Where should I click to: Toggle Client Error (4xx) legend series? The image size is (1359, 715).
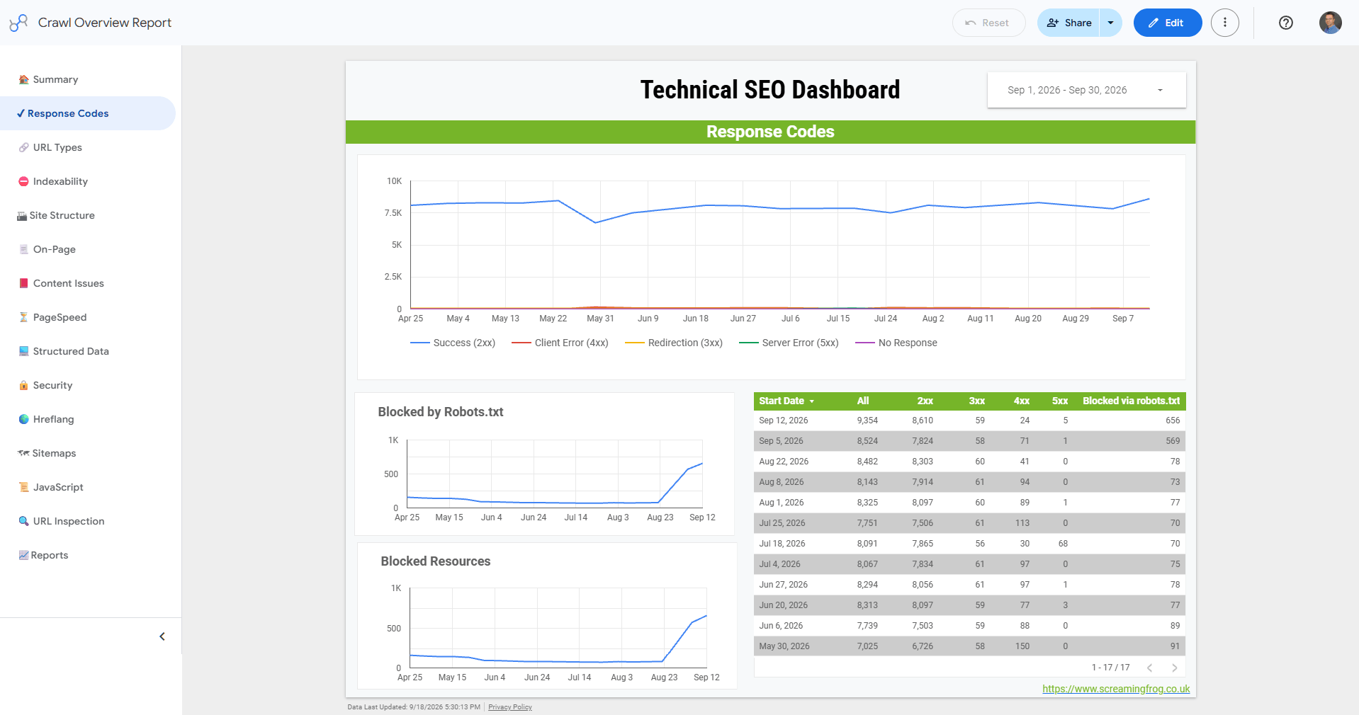pyautogui.click(x=560, y=343)
